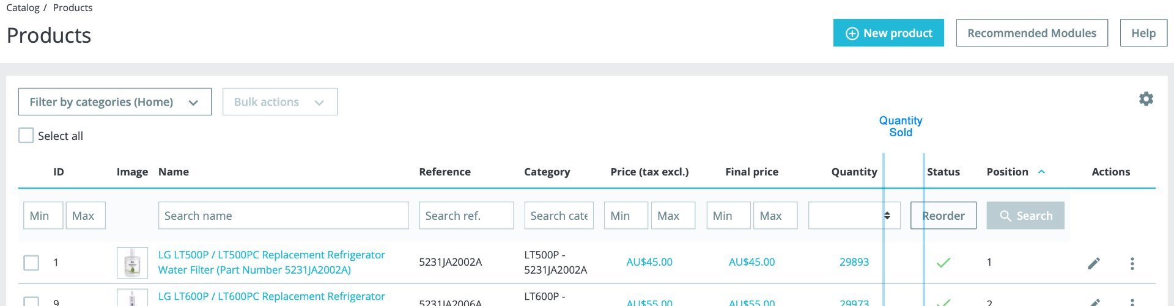Viewport: 1174px width, 306px height.
Task: Click the settings gear icon
Action: point(1146,99)
